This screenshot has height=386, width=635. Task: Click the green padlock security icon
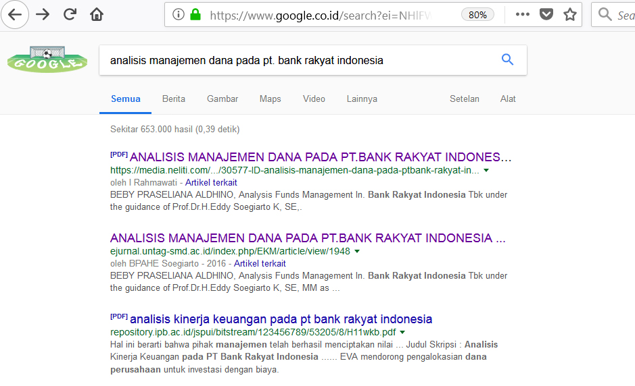coord(195,14)
